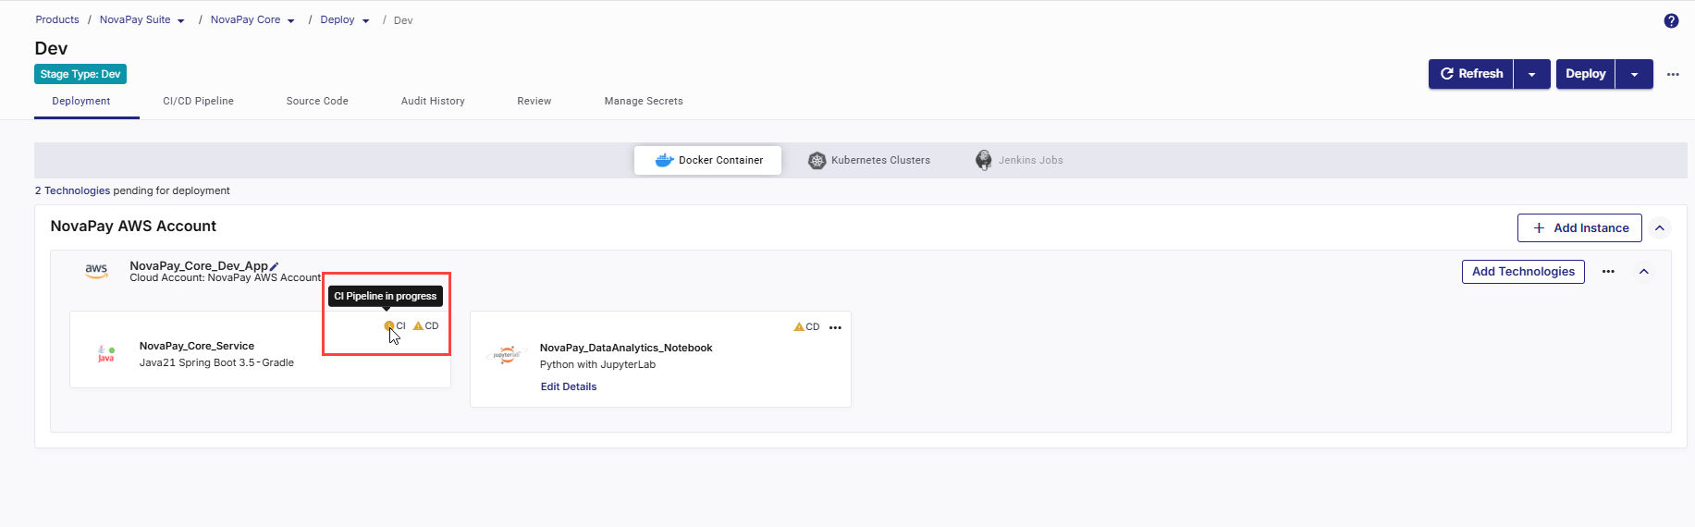
Task: Click the Jenkins butler icon
Action: [984, 160]
